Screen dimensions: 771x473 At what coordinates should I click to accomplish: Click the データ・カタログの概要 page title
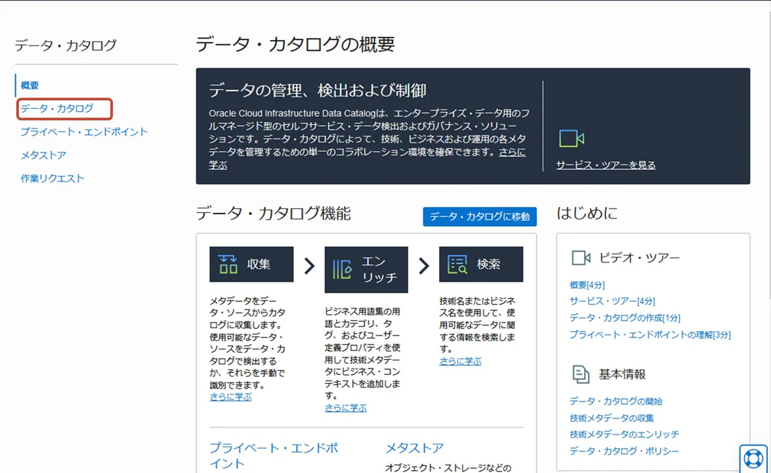coord(295,45)
